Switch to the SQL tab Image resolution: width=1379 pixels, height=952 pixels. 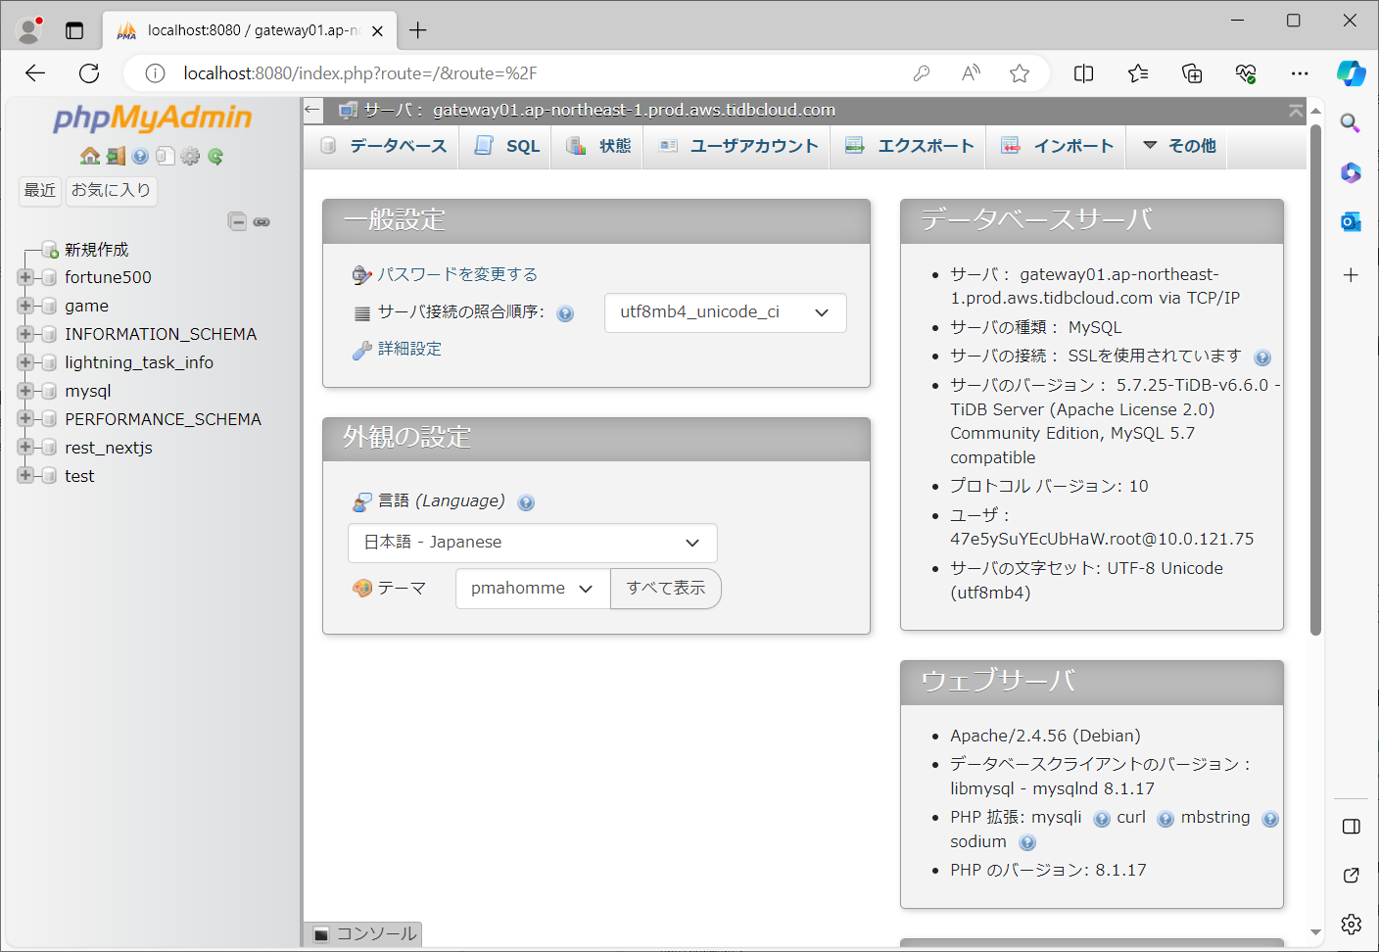[507, 146]
